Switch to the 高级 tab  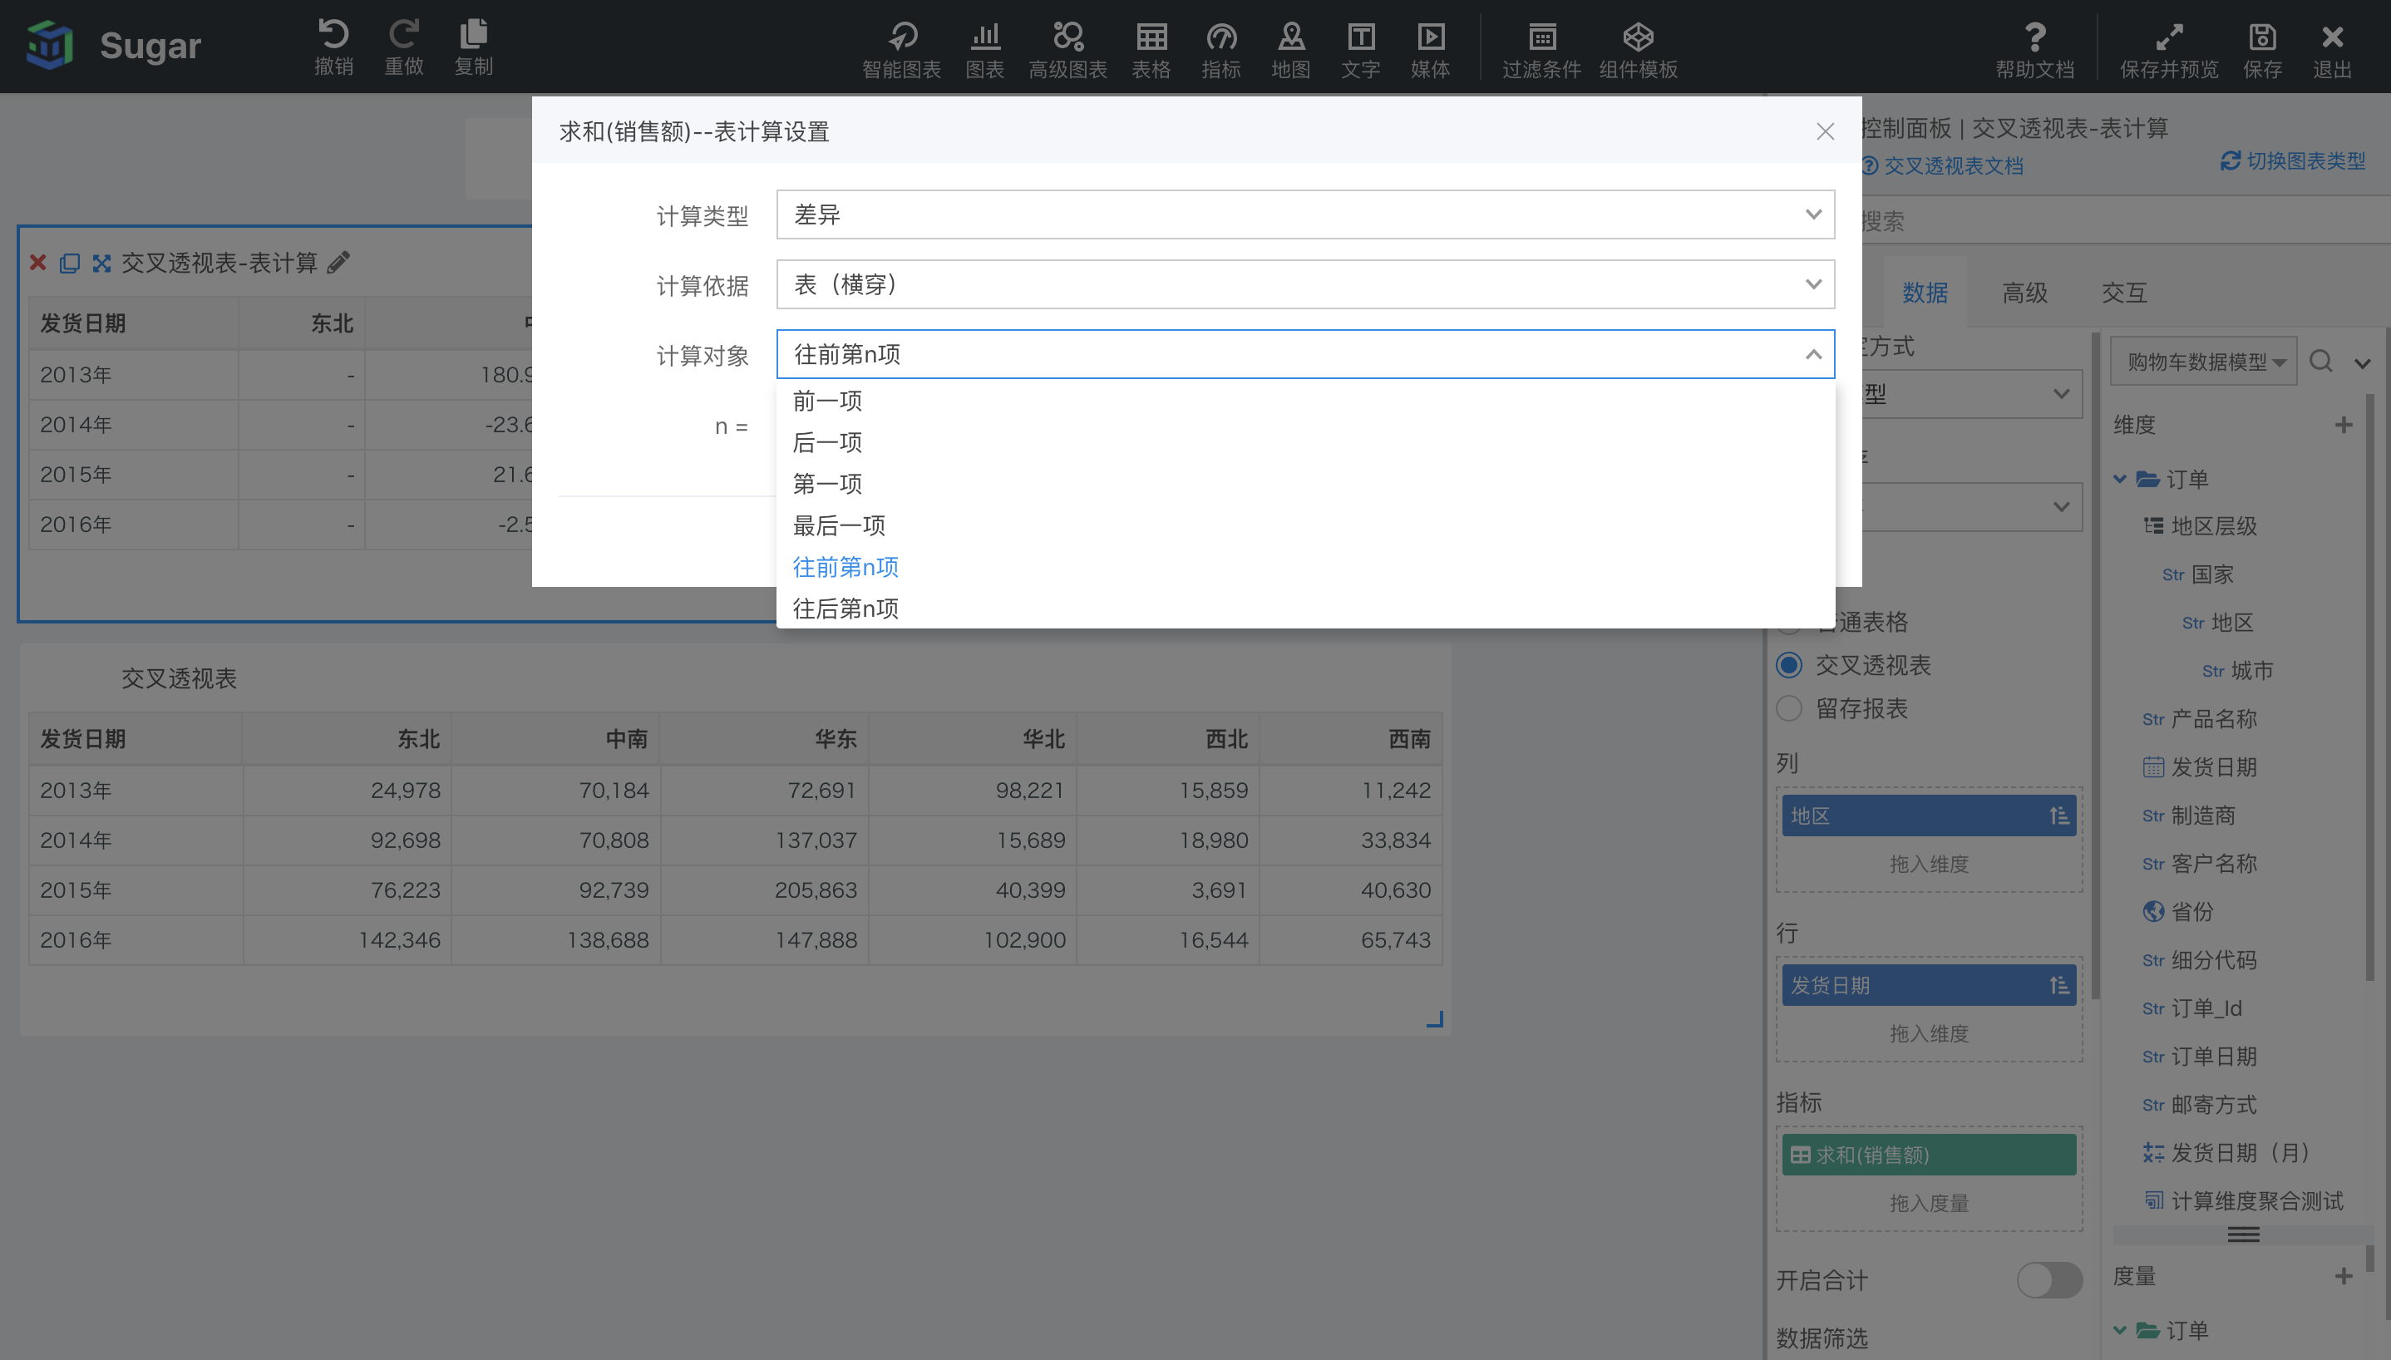[2024, 293]
